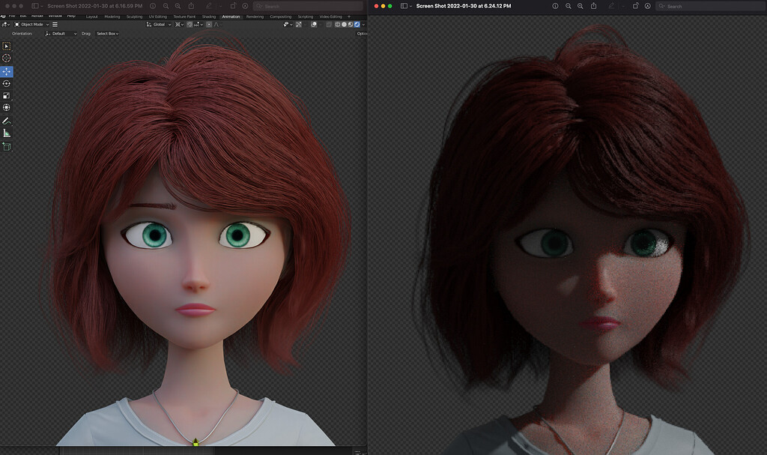Toggle X-Ray viewing mode
Image resolution: width=767 pixels, height=455 pixels.
328,24
